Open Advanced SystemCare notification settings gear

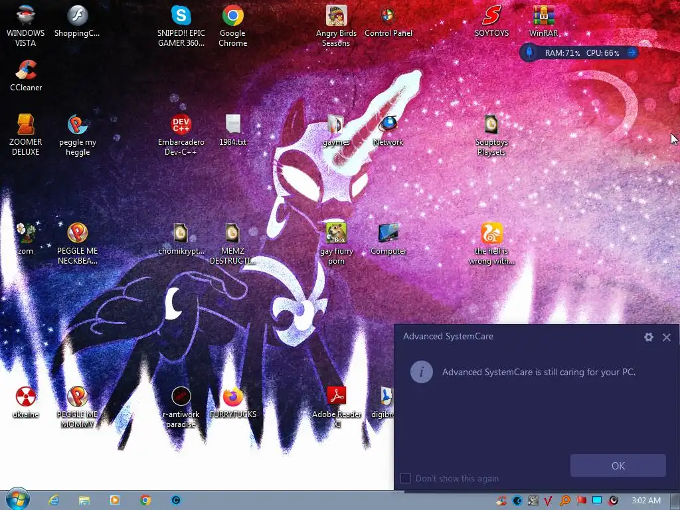point(648,337)
